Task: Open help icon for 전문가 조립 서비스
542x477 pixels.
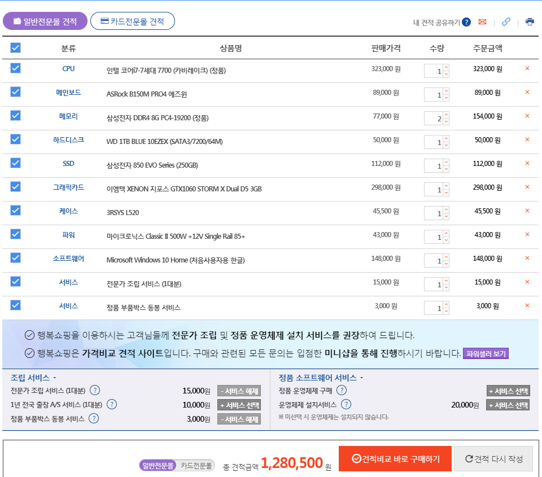Action: [95, 390]
